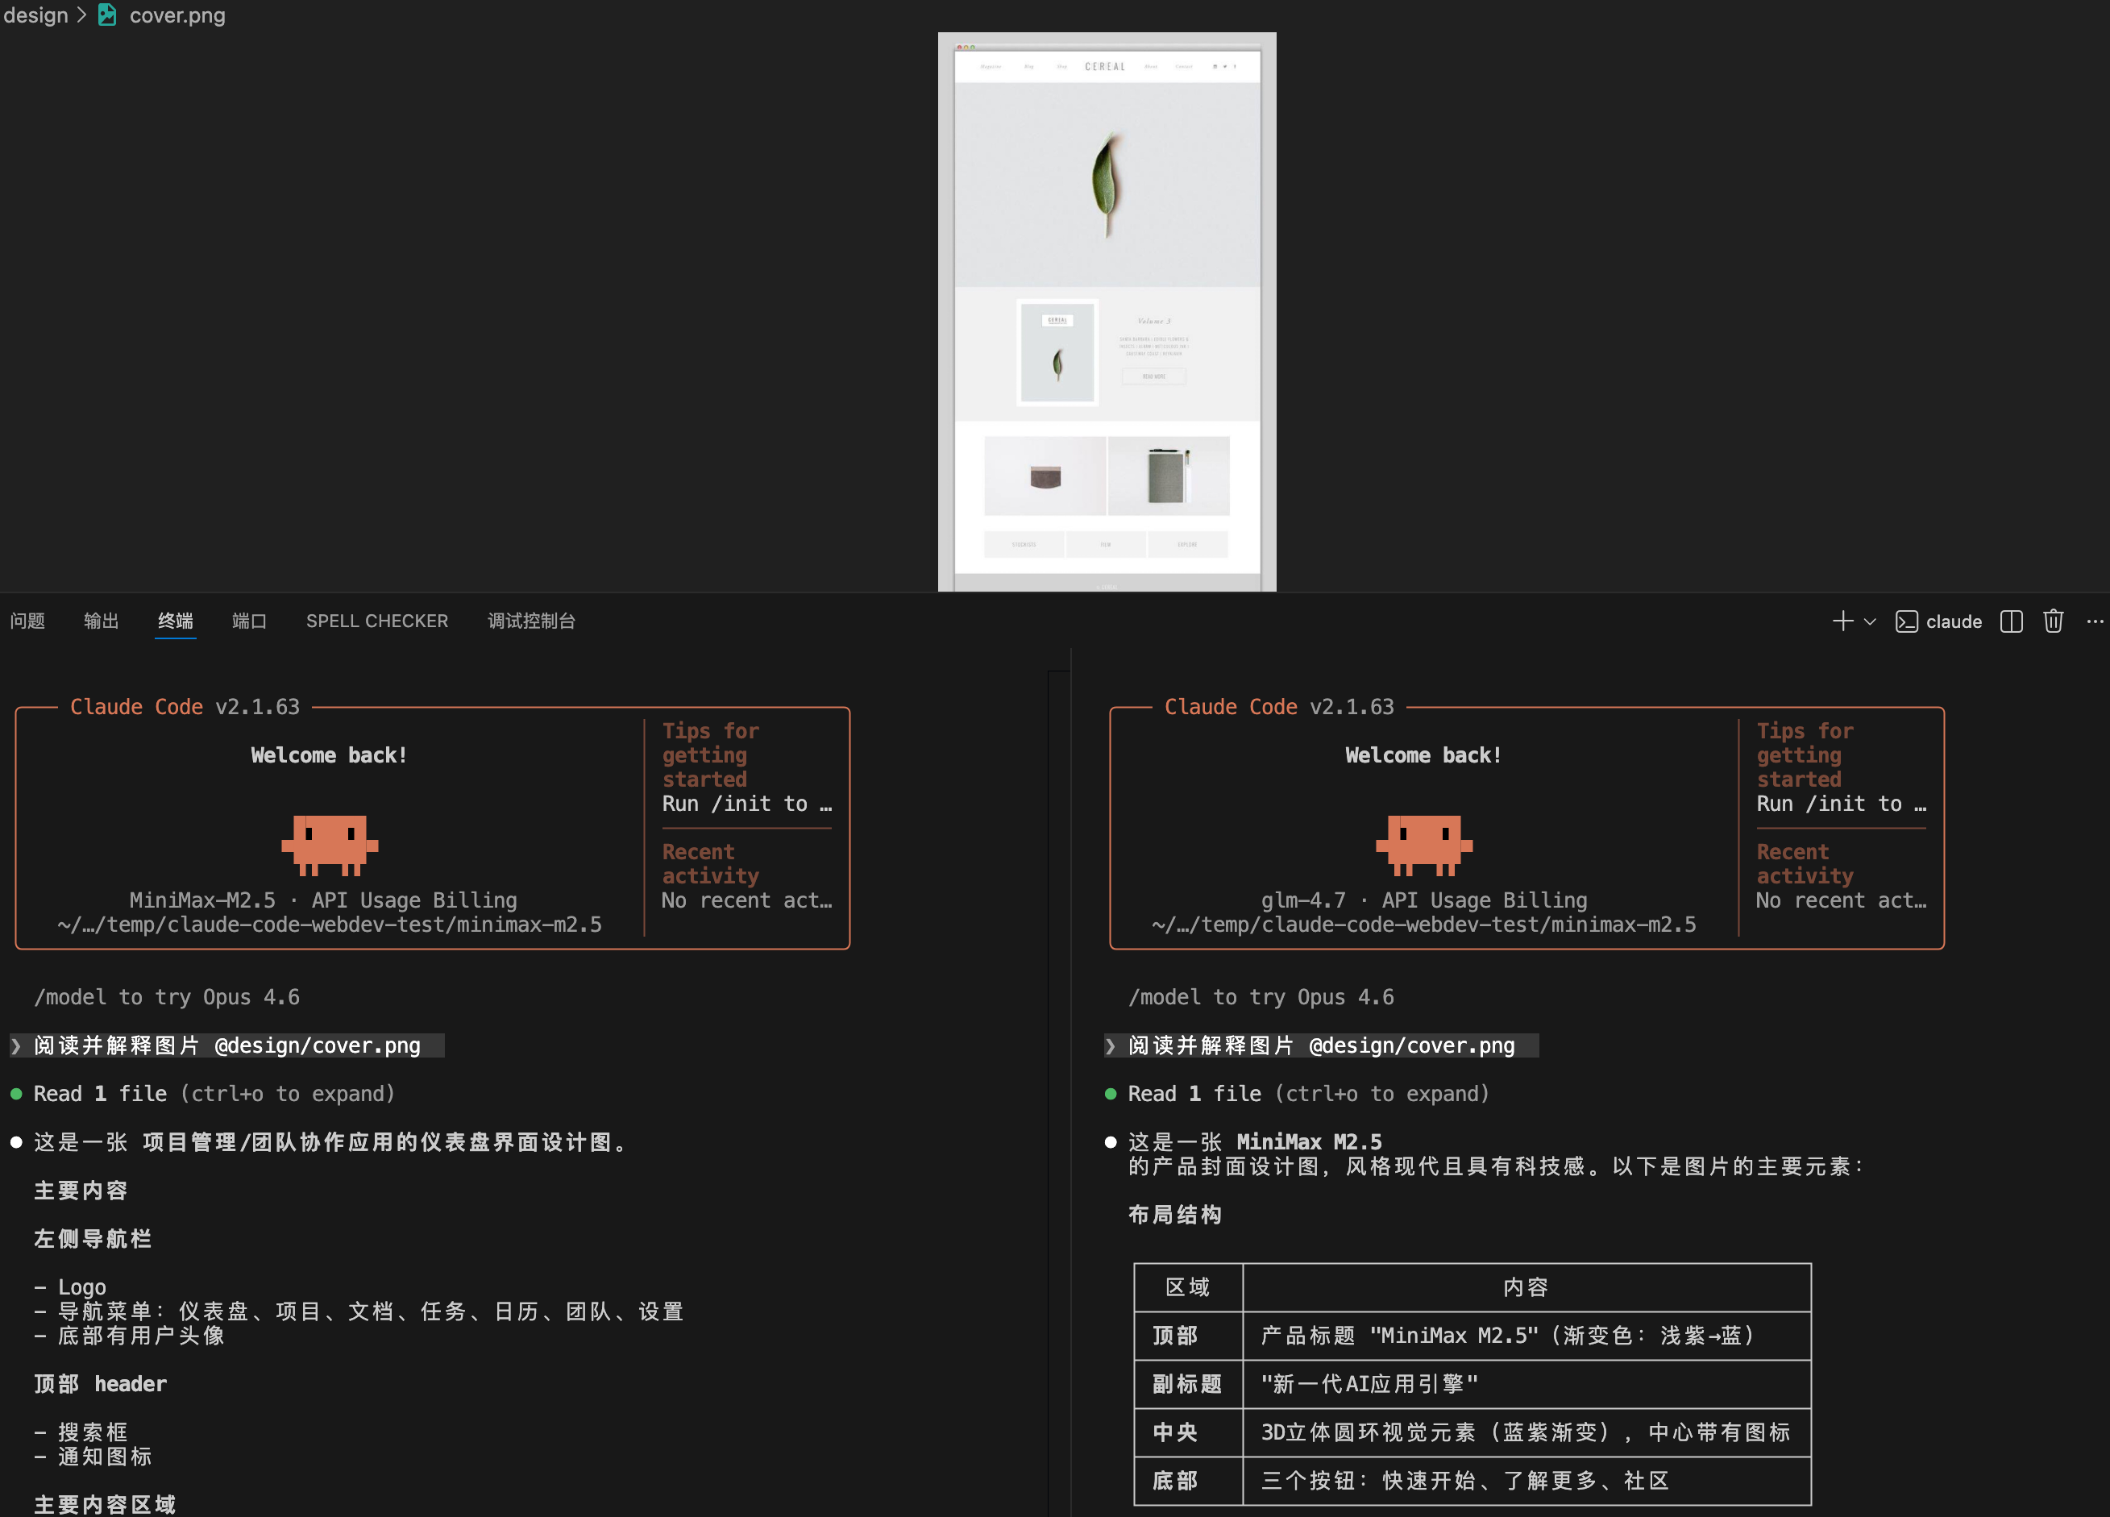
Task: Click the cover.png image preview
Action: coord(1106,312)
